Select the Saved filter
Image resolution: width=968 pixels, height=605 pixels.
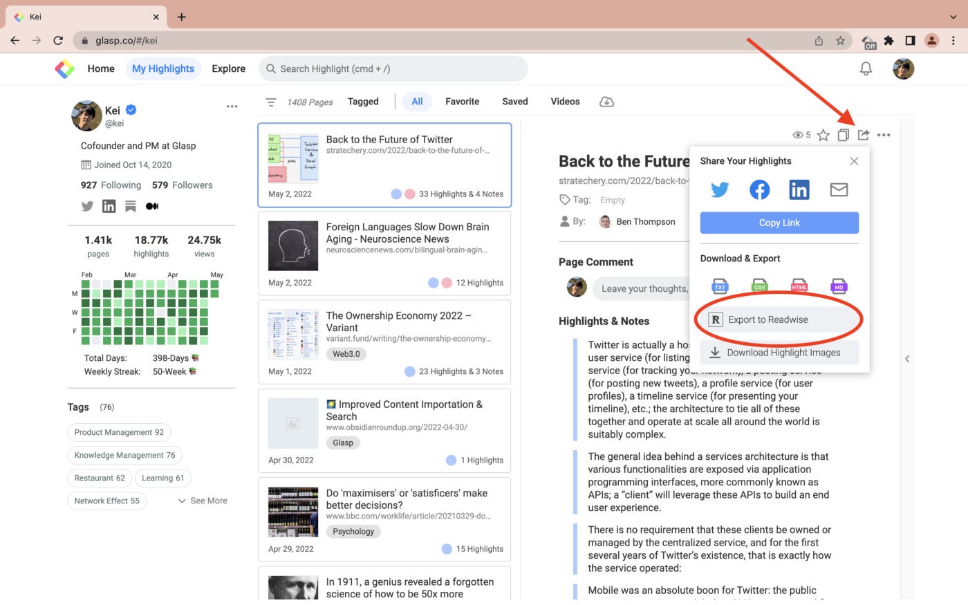point(515,102)
